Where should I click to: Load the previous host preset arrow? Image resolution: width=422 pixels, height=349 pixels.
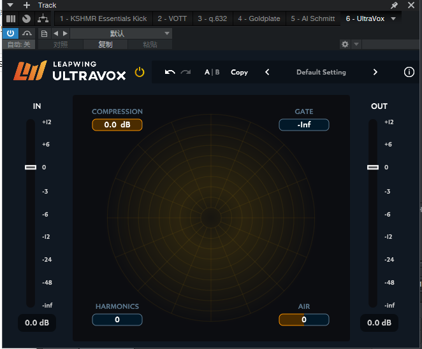(x=55, y=33)
